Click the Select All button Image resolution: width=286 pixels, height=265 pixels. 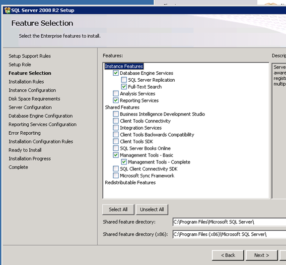(x=118, y=210)
